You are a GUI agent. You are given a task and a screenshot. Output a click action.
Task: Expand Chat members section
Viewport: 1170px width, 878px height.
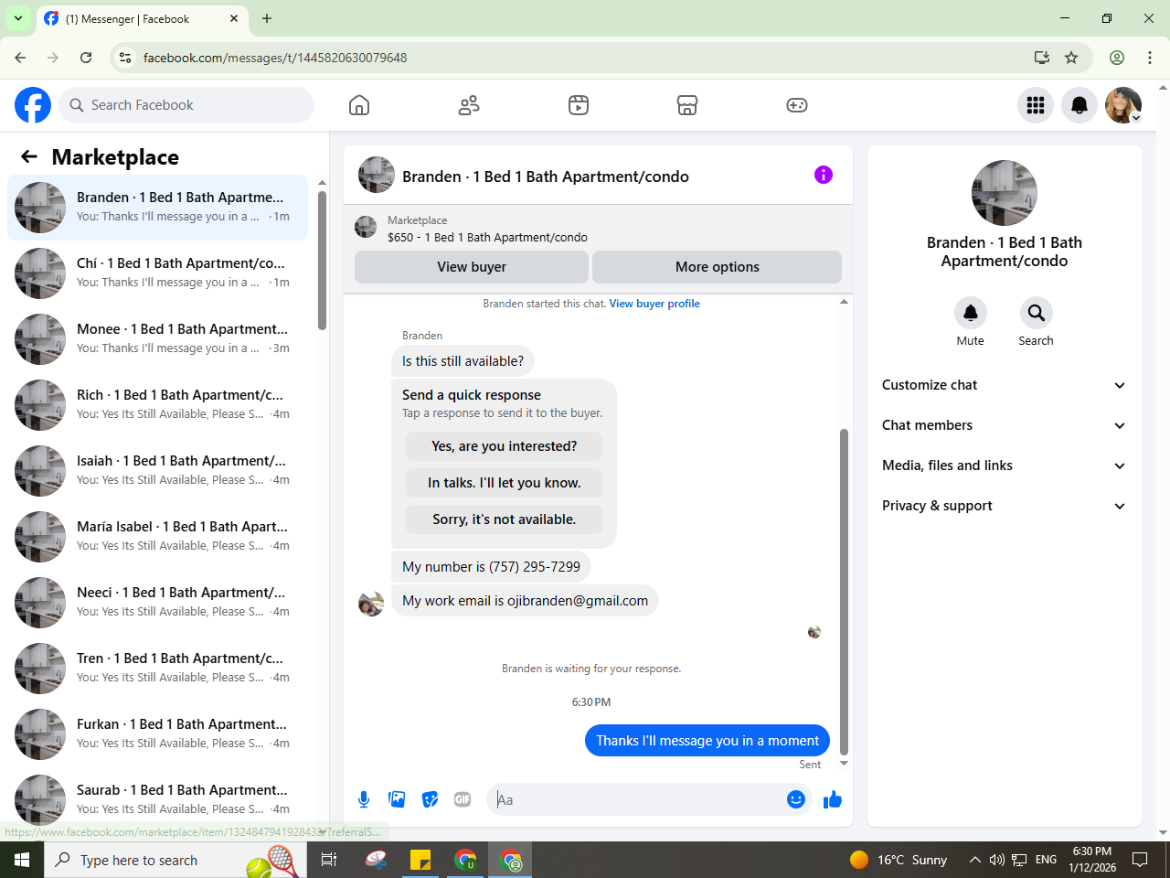click(1004, 425)
